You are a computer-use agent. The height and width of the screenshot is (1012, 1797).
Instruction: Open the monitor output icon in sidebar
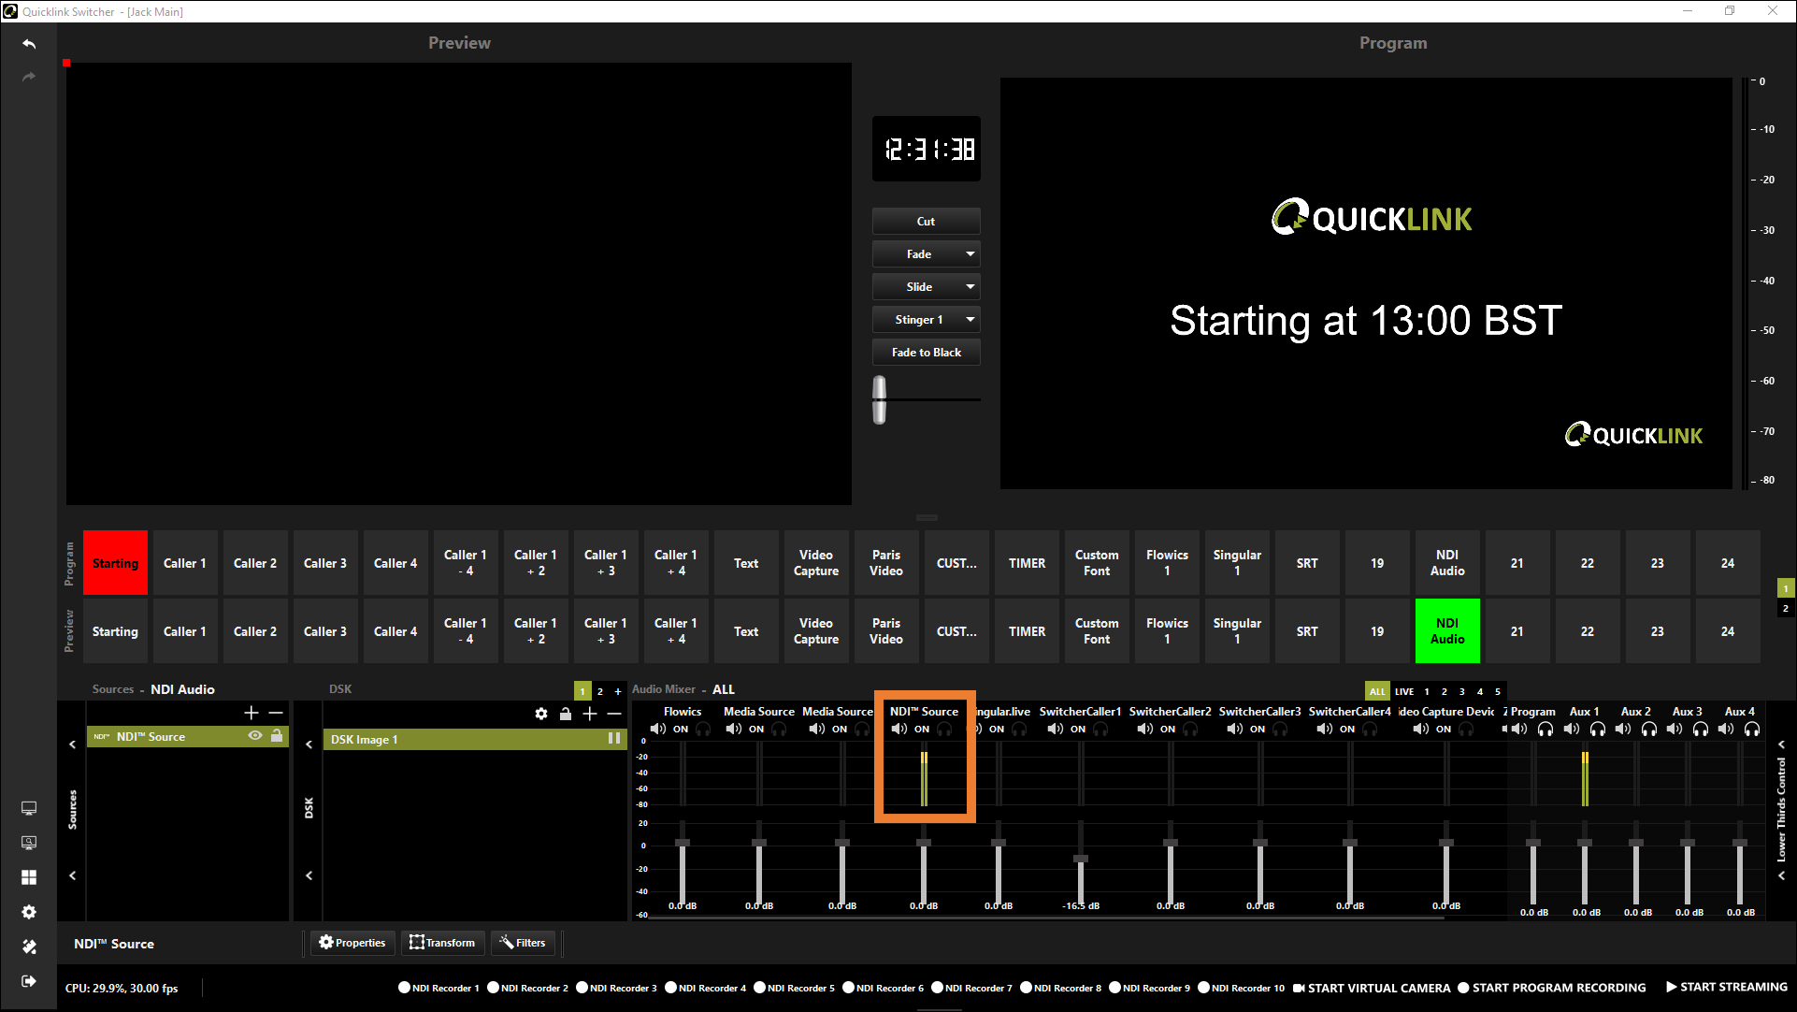29,808
